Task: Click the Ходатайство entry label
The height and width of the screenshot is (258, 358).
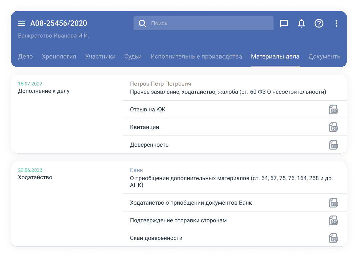Action: 35,177
